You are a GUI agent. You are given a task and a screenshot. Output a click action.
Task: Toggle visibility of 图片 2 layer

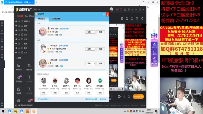[16, 30]
